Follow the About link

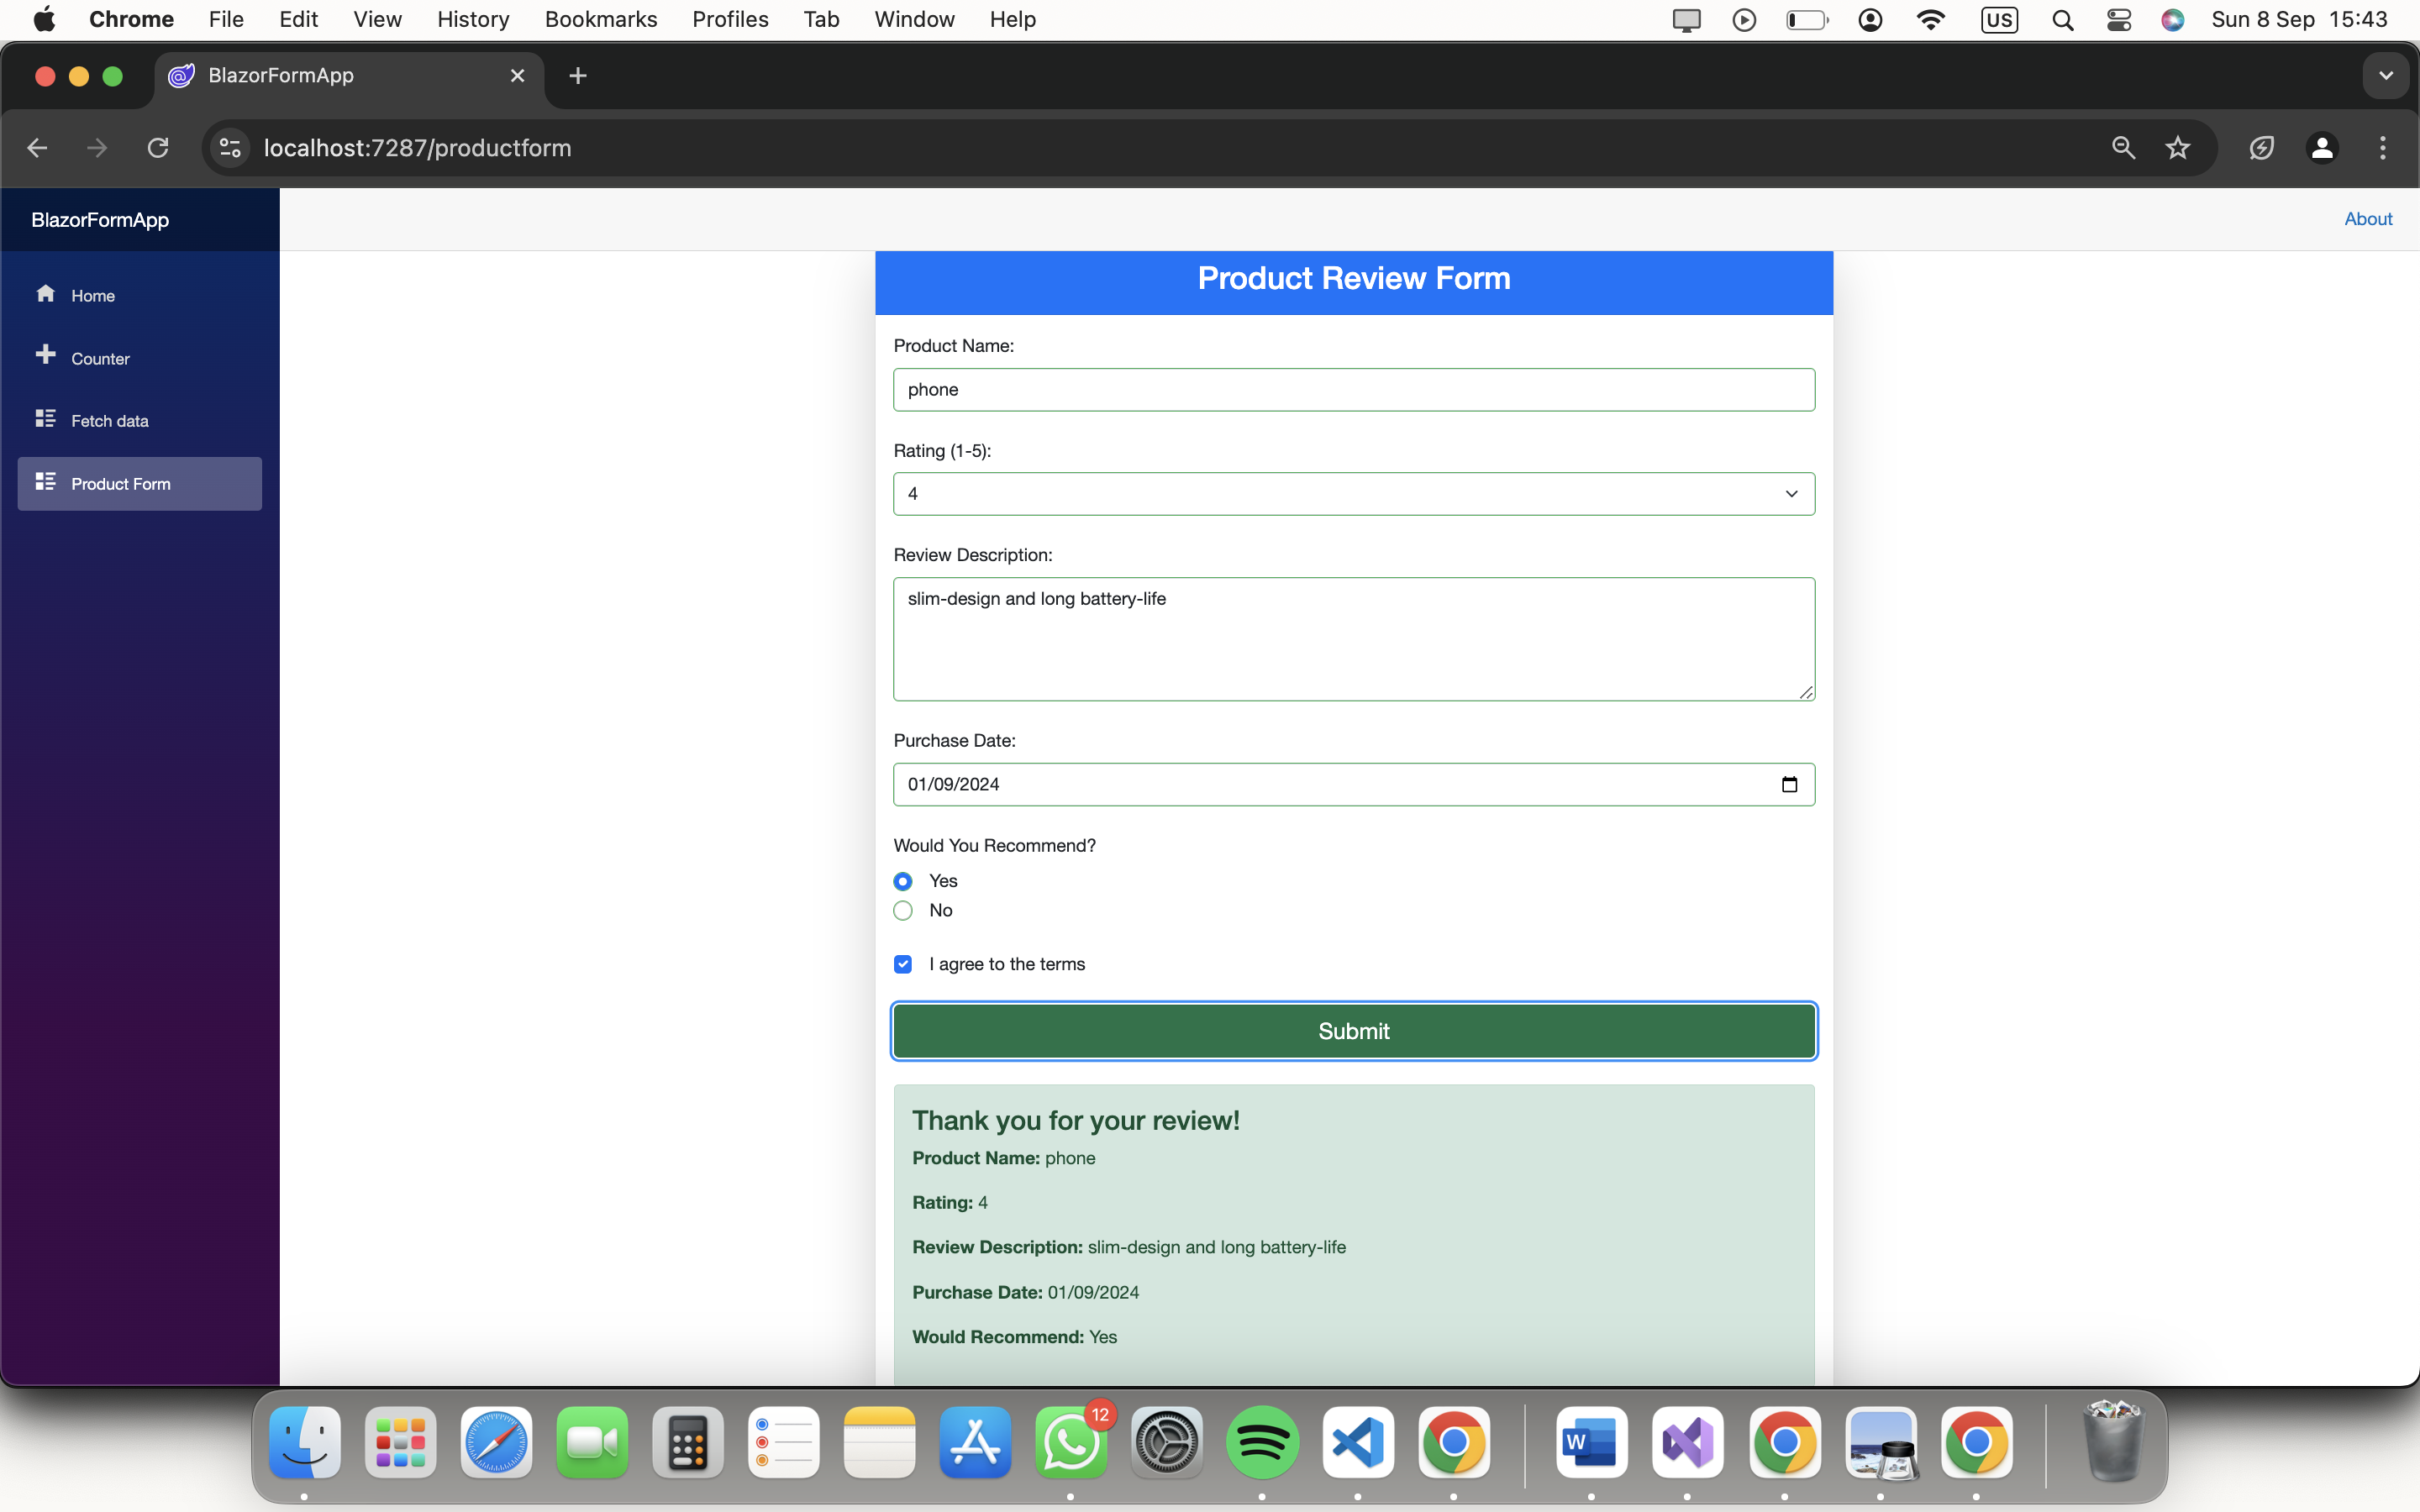pos(2367,219)
